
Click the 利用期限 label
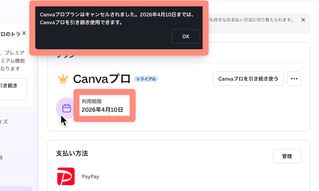click(x=91, y=101)
